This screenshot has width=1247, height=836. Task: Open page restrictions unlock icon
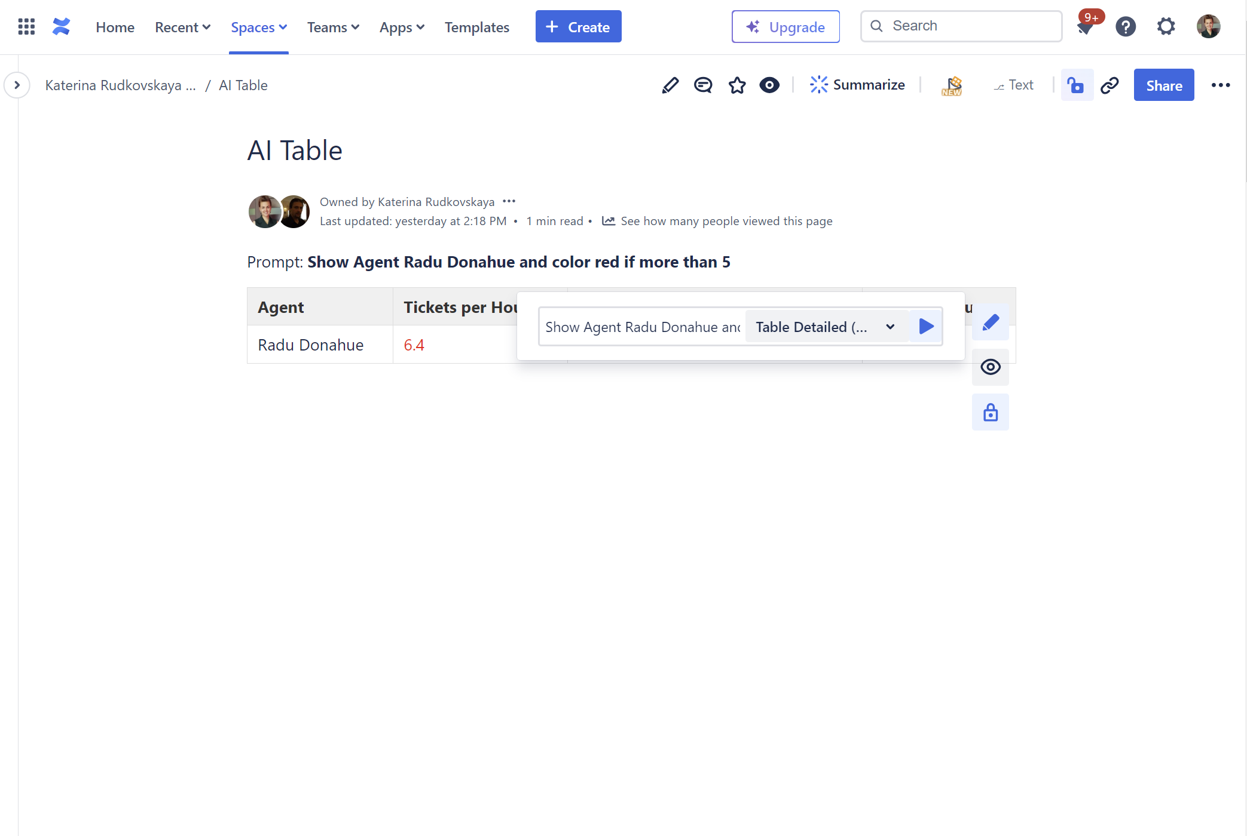[x=1077, y=85]
